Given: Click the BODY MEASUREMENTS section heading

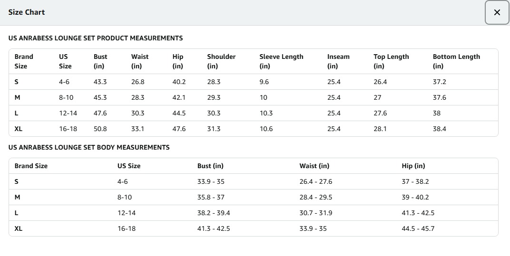Looking at the screenshot, I should (x=89, y=147).
